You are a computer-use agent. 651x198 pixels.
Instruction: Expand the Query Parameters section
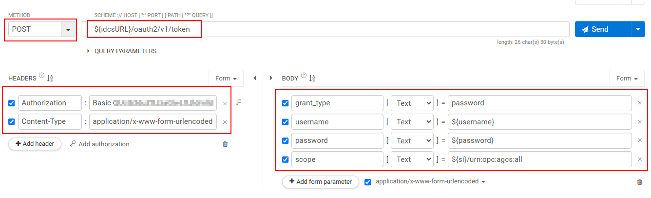(89, 51)
